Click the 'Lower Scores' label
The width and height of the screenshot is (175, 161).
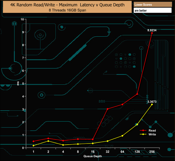click(143, 5)
